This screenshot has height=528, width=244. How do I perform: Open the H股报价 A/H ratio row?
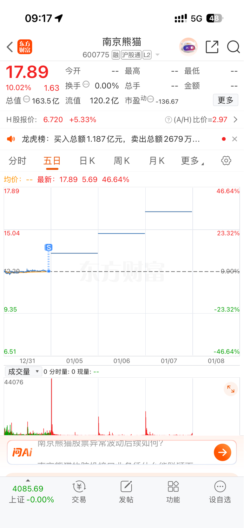[122, 120]
